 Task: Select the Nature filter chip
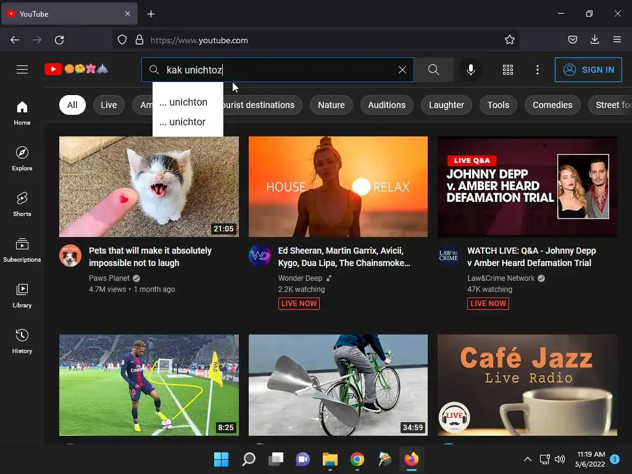click(331, 105)
